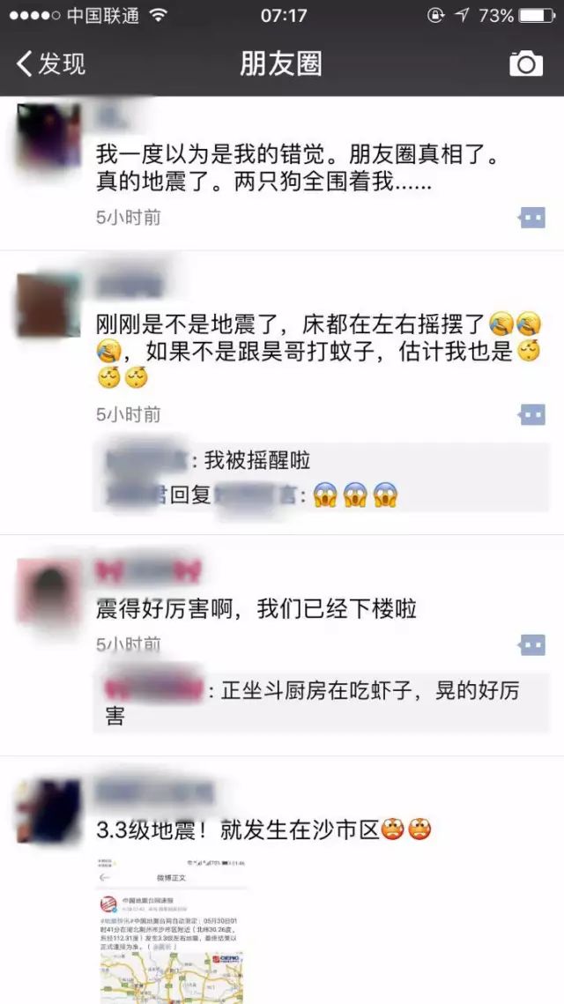Tap the Wi-Fi icon in status bar
Viewport: 564px width, 1004px height.
pos(156,15)
